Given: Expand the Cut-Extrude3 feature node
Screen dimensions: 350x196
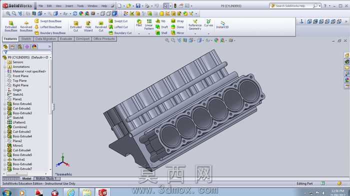Looking at the screenshot, I should click(5, 131).
